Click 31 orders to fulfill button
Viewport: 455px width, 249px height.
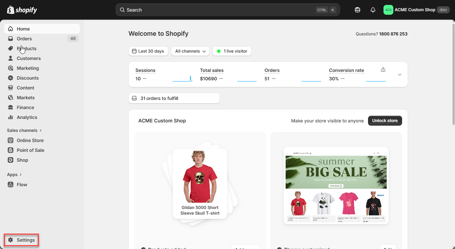click(174, 98)
